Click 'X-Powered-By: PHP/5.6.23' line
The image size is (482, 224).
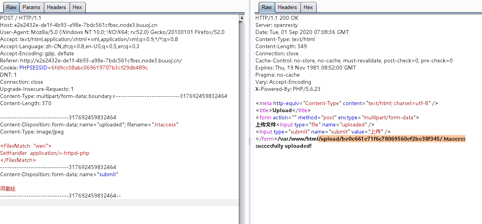pyautogui.click(x=288, y=89)
